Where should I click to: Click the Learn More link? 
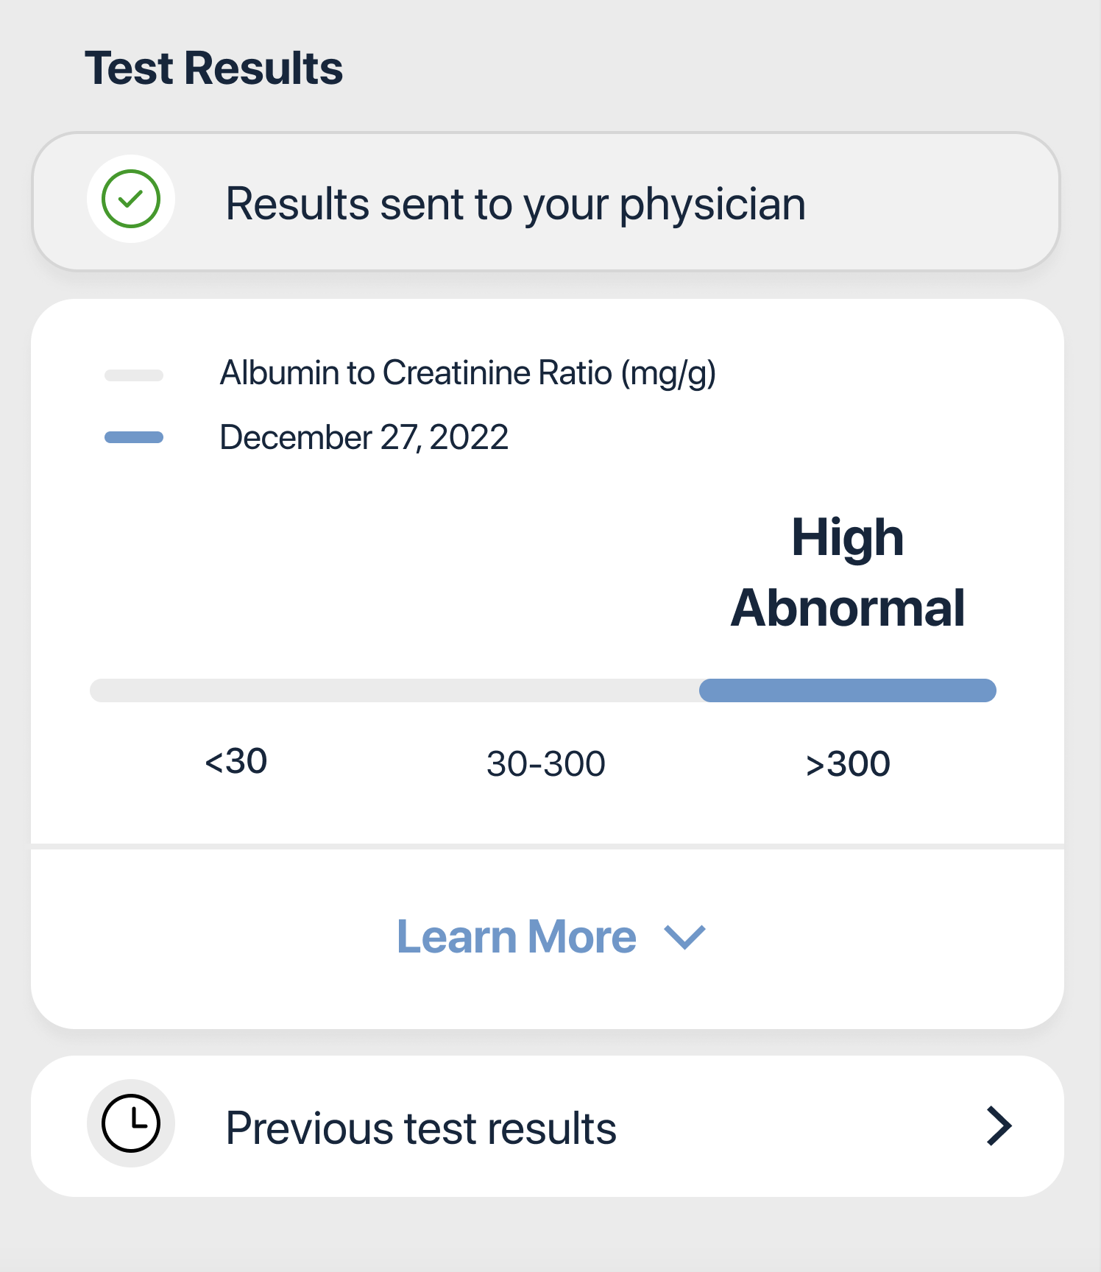(x=516, y=936)
